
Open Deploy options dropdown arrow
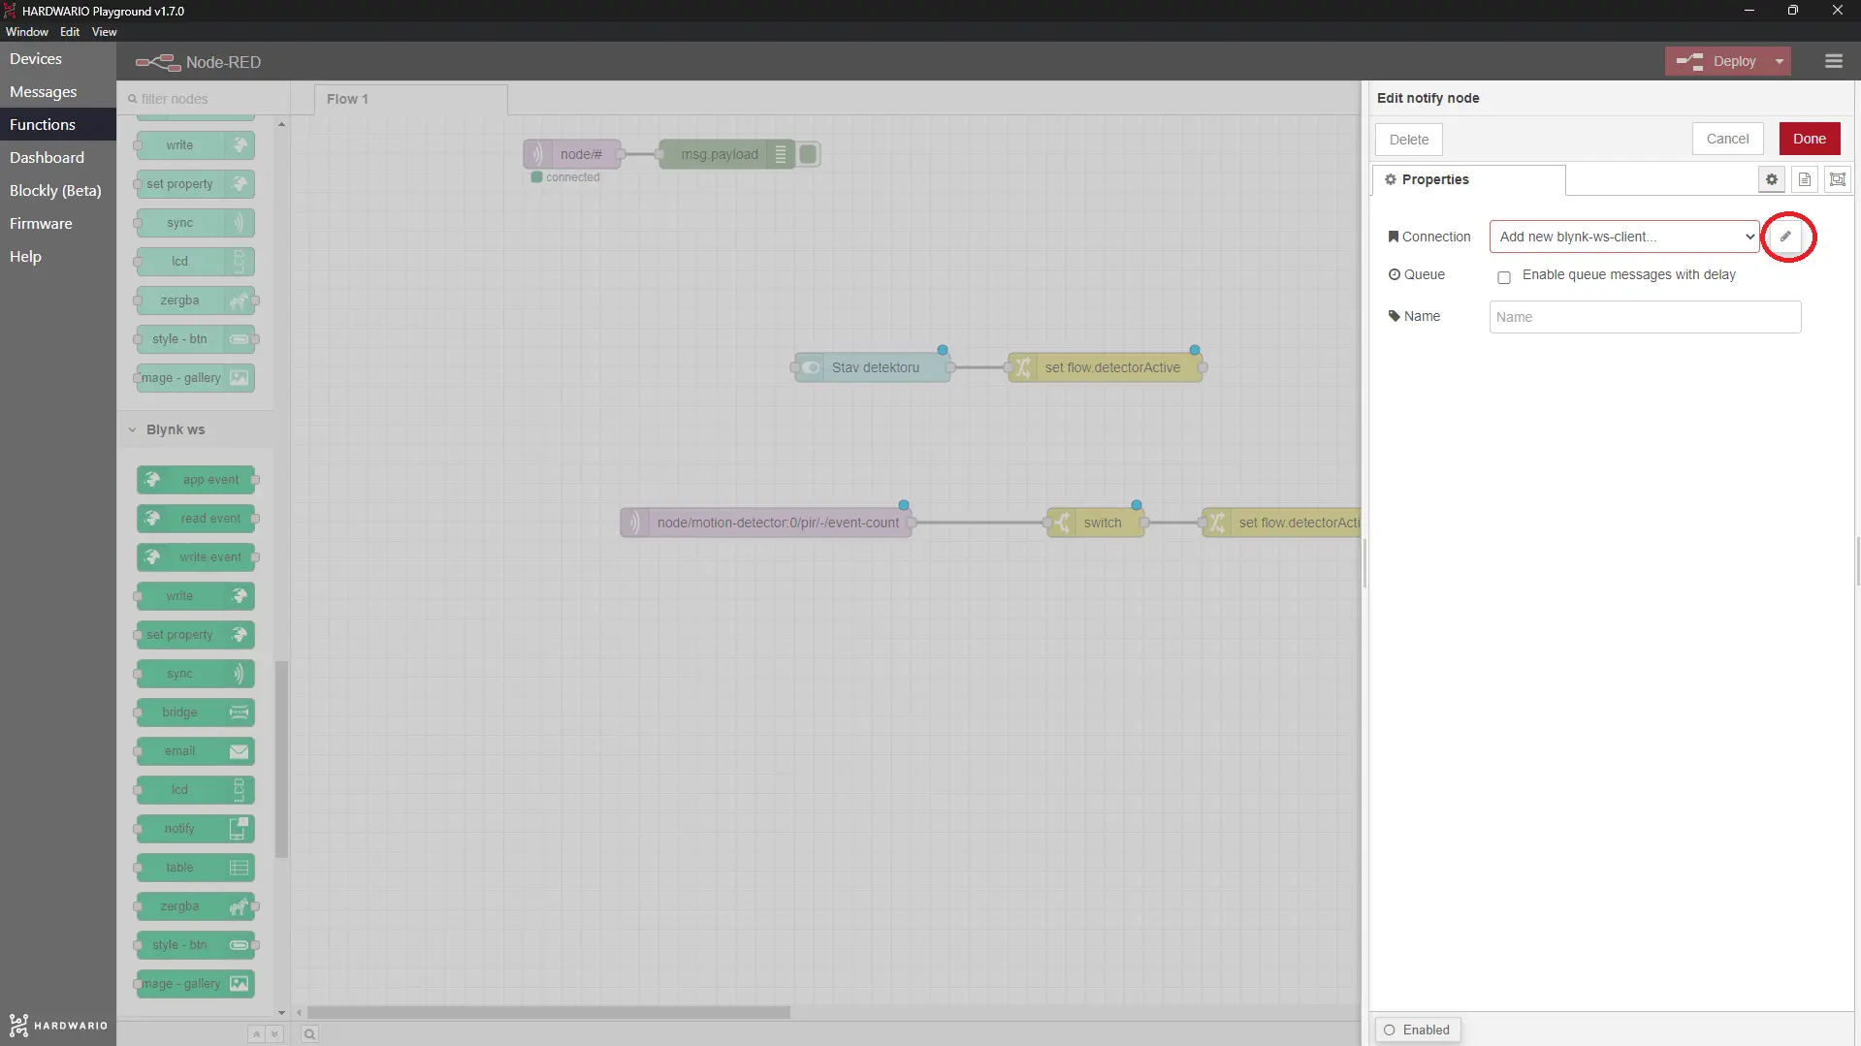1780,61
